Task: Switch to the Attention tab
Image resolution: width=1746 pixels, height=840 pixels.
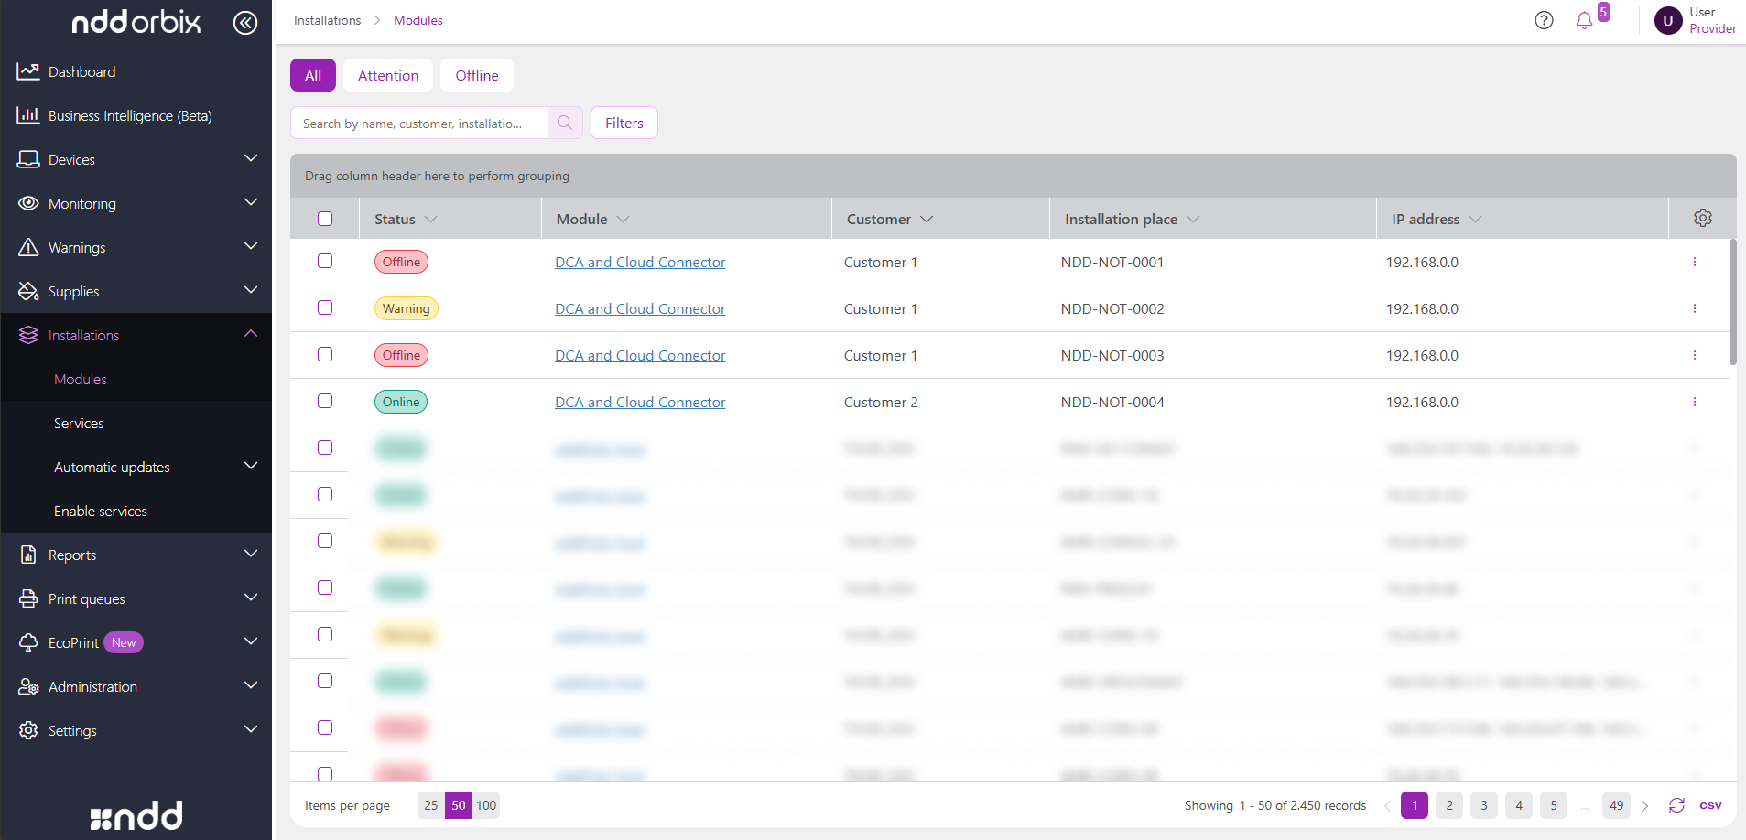Action: tap(388, 75)
